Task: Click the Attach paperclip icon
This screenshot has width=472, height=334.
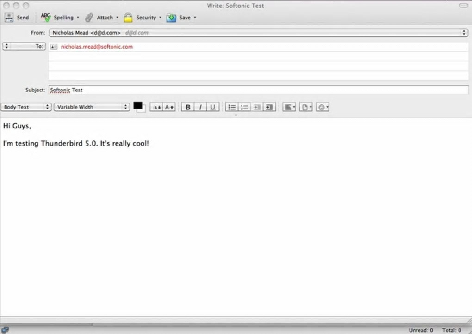Action: tap(89, 18)
